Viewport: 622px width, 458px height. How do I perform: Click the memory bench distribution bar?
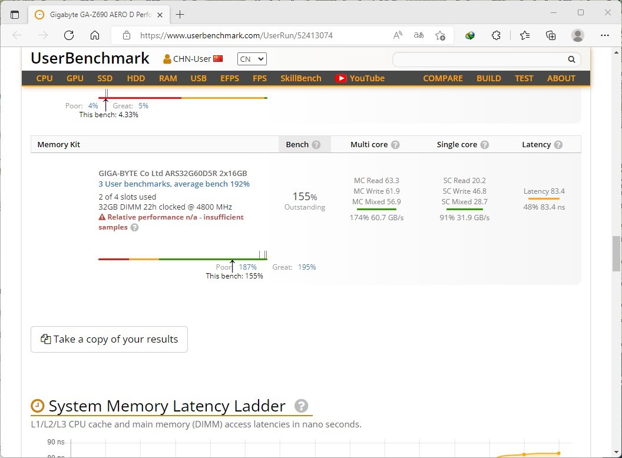point(183,259)
